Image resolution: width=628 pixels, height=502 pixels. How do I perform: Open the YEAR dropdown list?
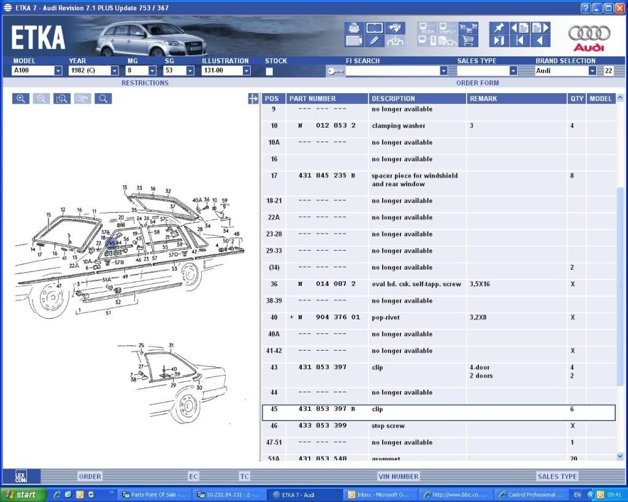coord(115,71)
